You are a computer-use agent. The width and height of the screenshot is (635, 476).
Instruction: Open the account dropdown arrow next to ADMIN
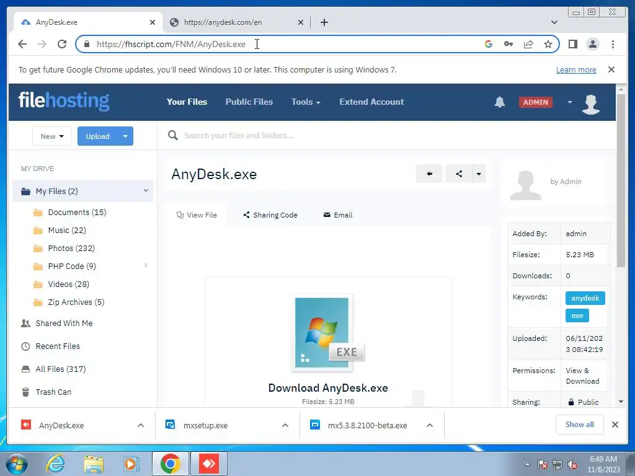pos(570,102)
